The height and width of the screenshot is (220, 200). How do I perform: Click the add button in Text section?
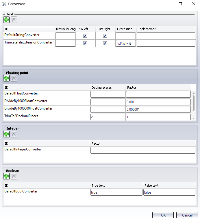(6, 20)
